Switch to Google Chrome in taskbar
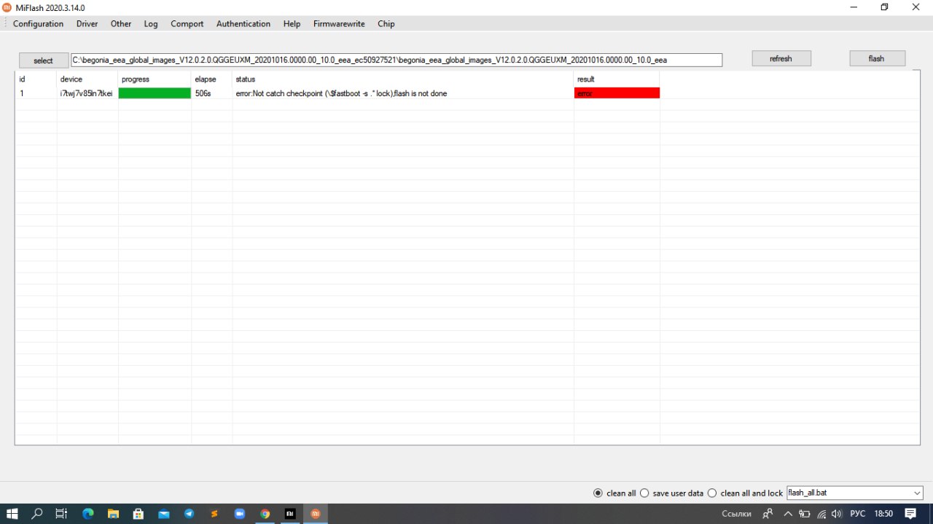Image resolution: width=933 pixels, height=524 pixels. 265,513
